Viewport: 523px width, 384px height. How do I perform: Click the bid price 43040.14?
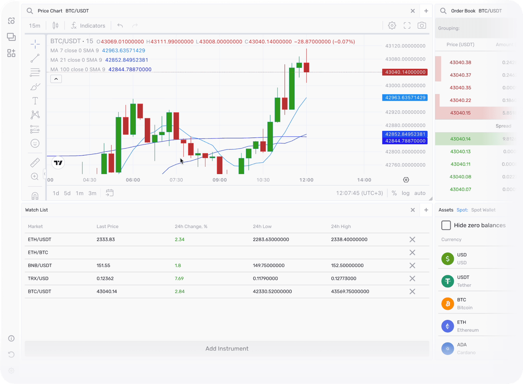tap(460, 139)
